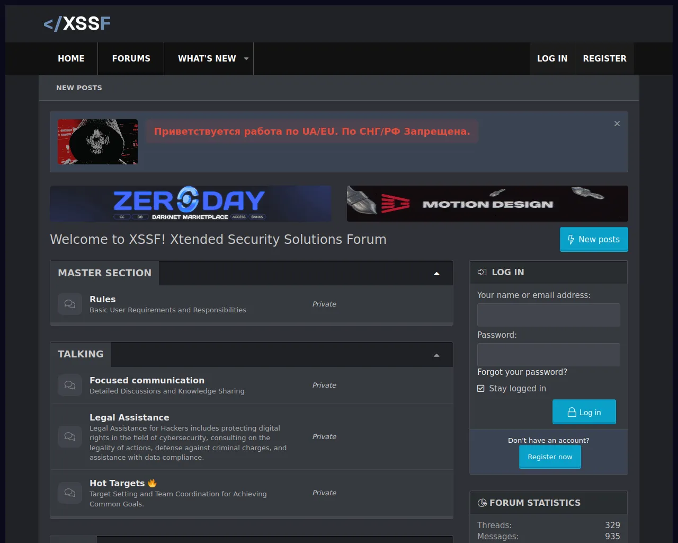Click the Register now button
The image size is (678, 543).
pyautogui.click(x=550, y=457)
